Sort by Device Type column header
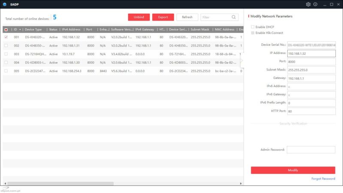The image size is (343, 193). 33,30
